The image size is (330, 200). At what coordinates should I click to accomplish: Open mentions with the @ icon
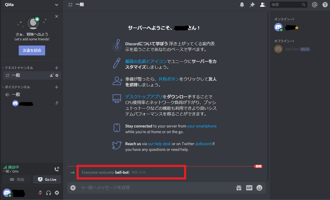click(315, 5)
